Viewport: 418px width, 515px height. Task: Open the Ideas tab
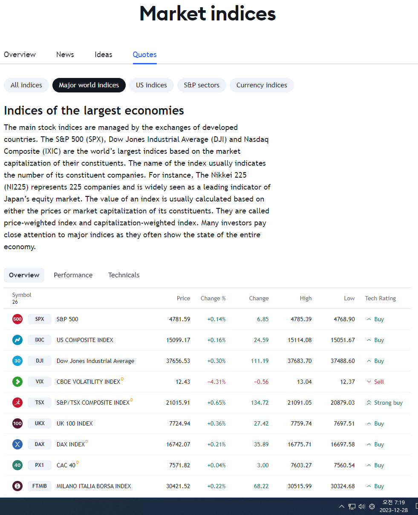pos(104,55)
